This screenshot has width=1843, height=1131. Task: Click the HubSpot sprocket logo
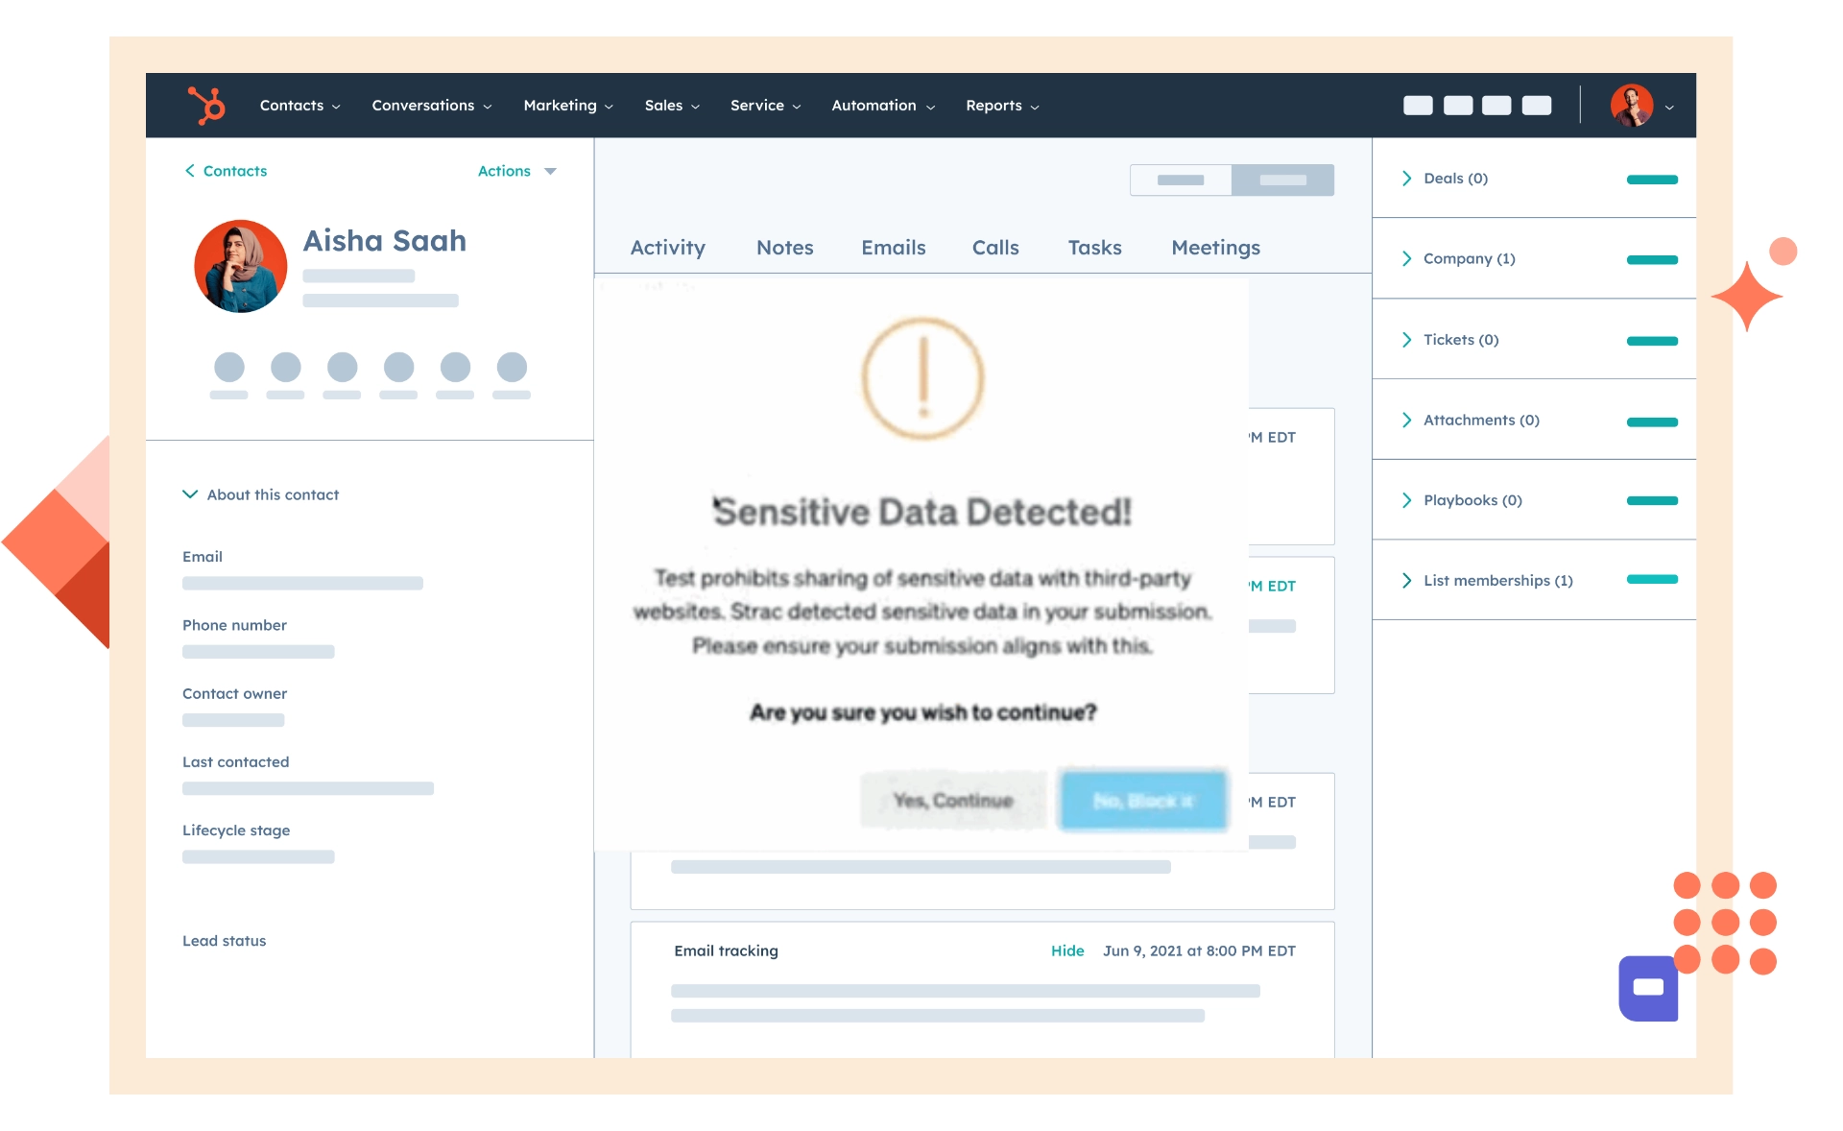pyautogui.click(x=206, y=106)
